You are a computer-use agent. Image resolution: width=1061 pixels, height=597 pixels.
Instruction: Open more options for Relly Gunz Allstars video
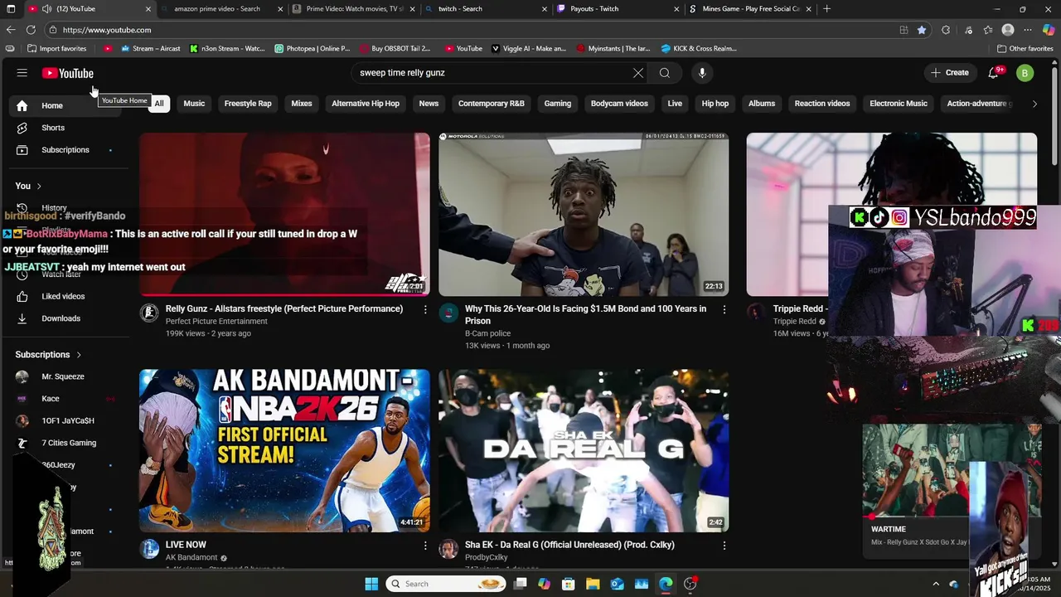point(425,309)
